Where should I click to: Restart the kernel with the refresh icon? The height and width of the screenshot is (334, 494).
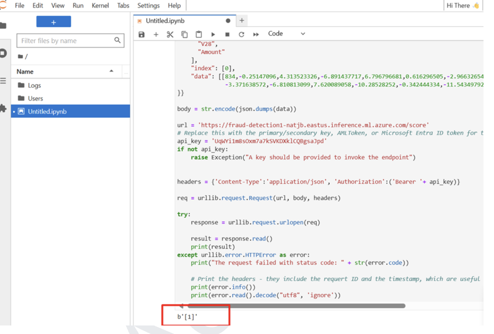click(x=241, y=34)
